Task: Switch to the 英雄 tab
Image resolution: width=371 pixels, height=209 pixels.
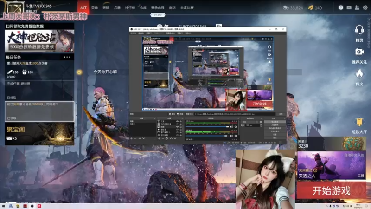Action: [95, 7]
